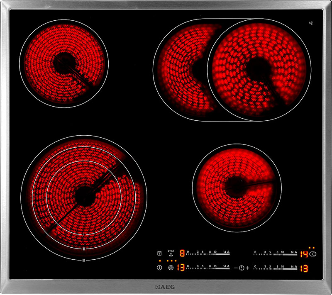Tap the timer minus symbol

[236, 268]
